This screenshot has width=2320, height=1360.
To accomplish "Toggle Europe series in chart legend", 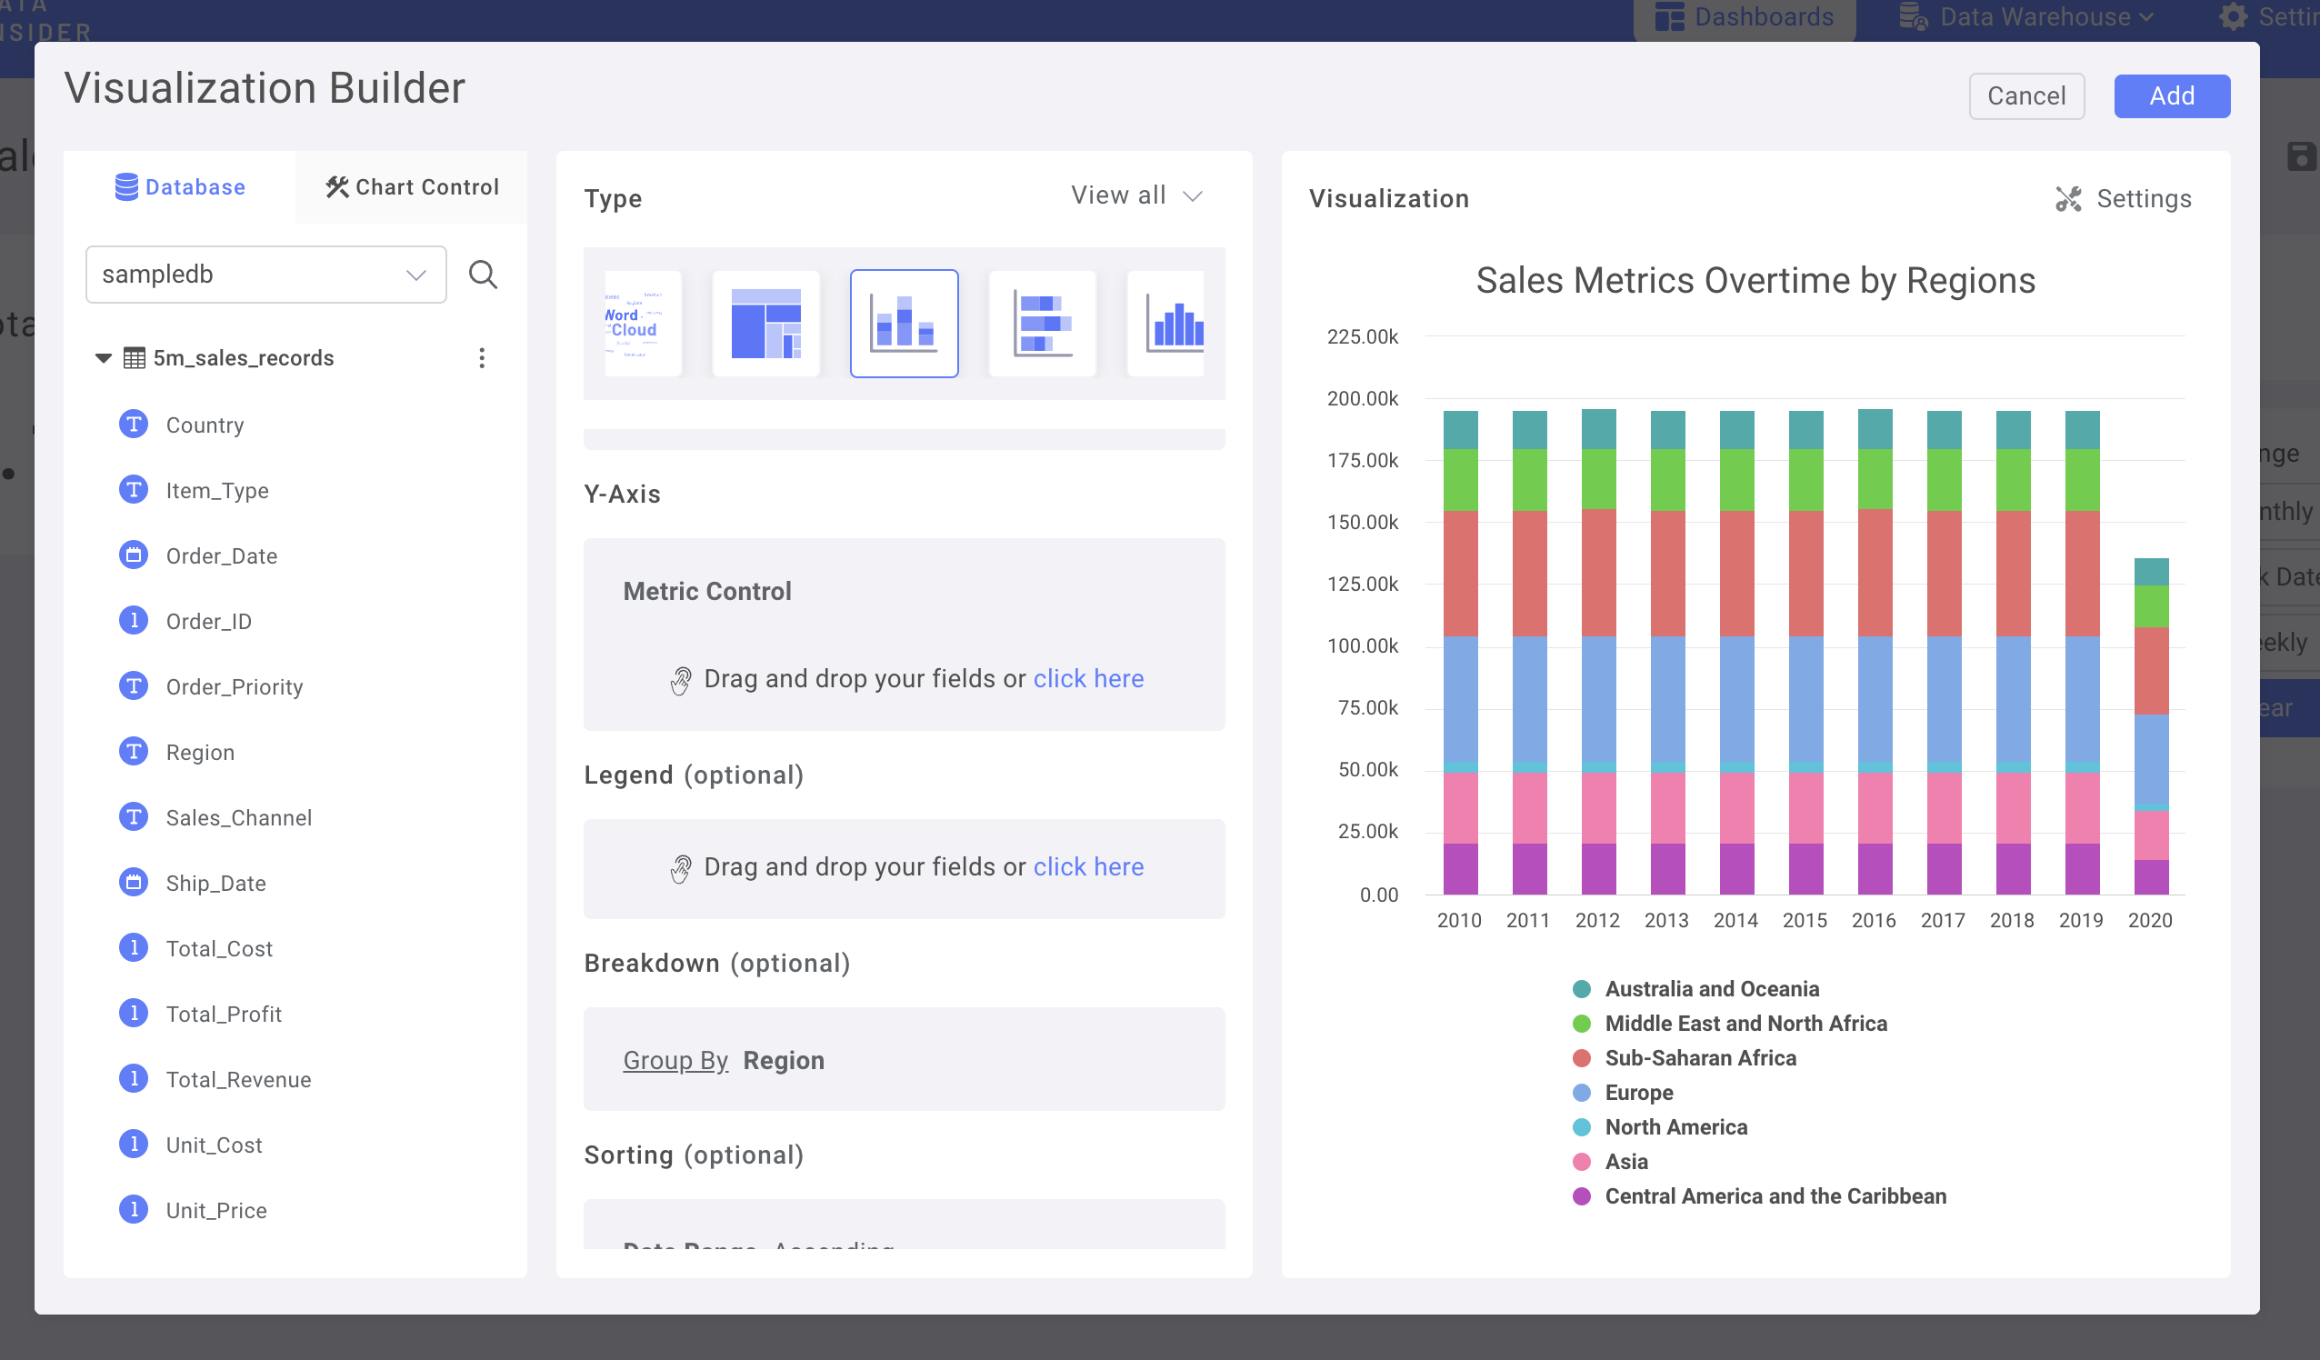I will coord(1638,1092).
